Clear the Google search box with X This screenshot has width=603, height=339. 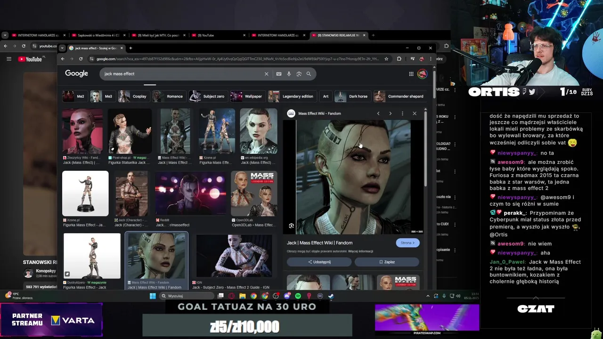[x=266, y=74]
